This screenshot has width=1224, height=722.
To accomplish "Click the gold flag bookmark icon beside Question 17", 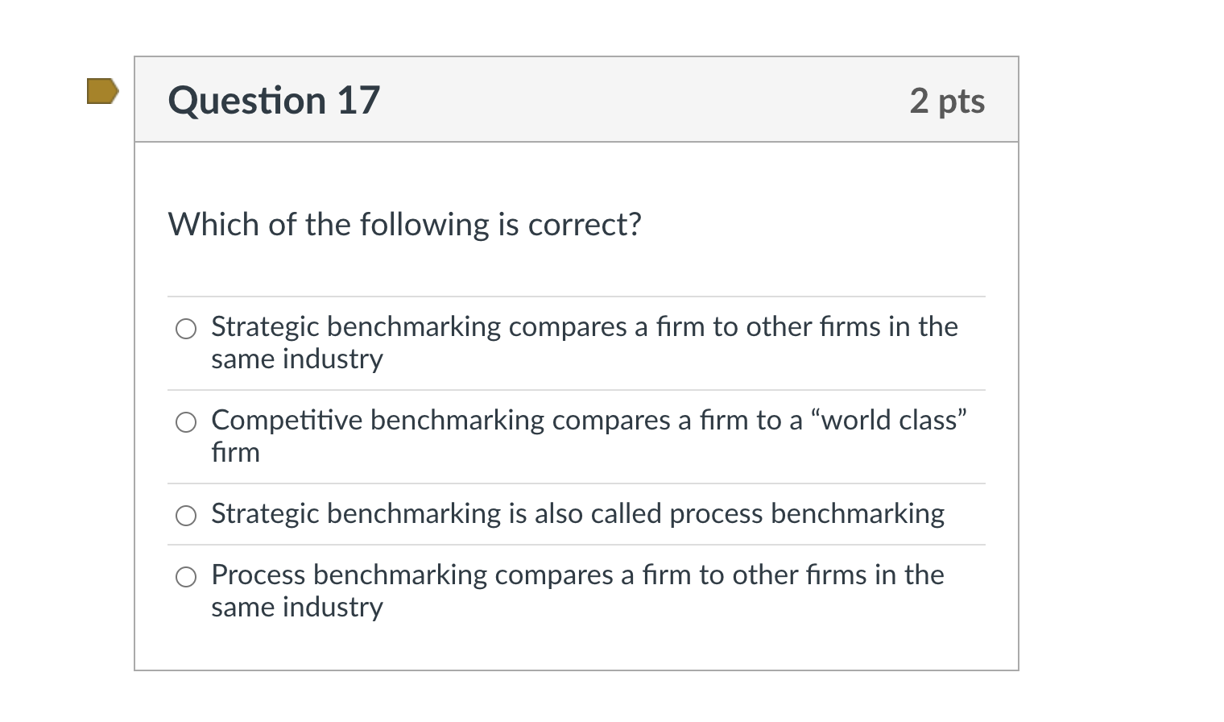I will (102, 93).
